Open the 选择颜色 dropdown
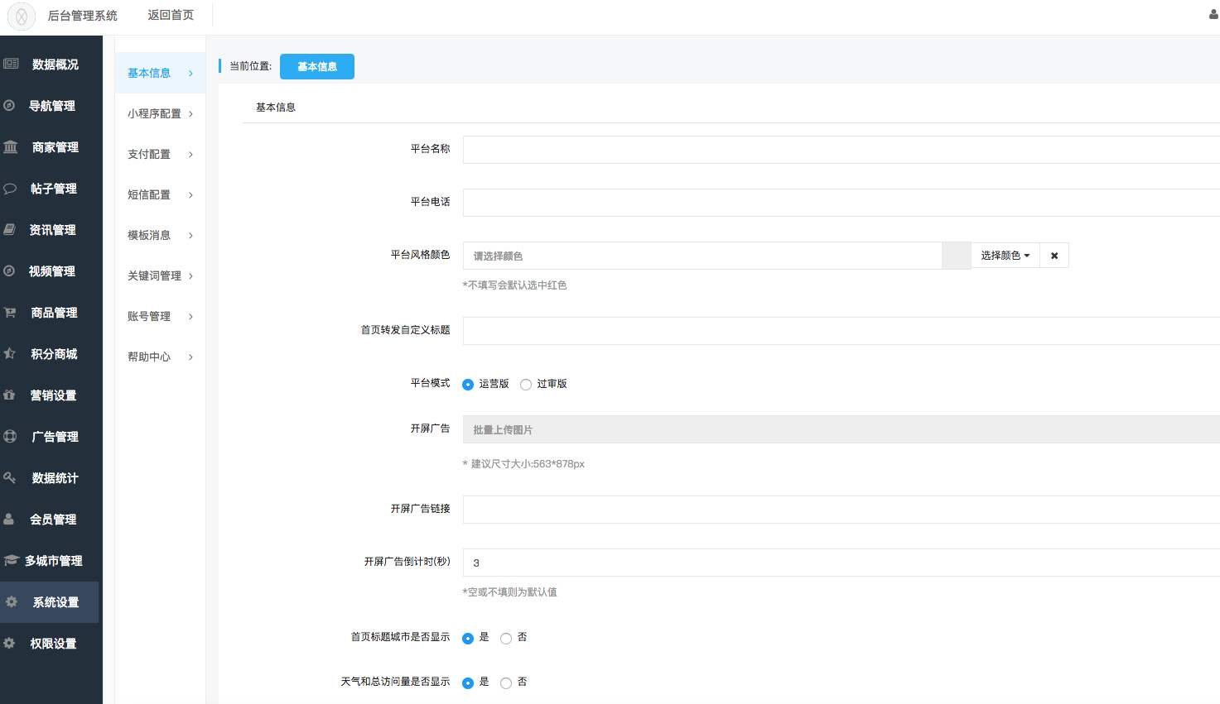Screen dimensions: 1220x704 (x=1005, y=256)
